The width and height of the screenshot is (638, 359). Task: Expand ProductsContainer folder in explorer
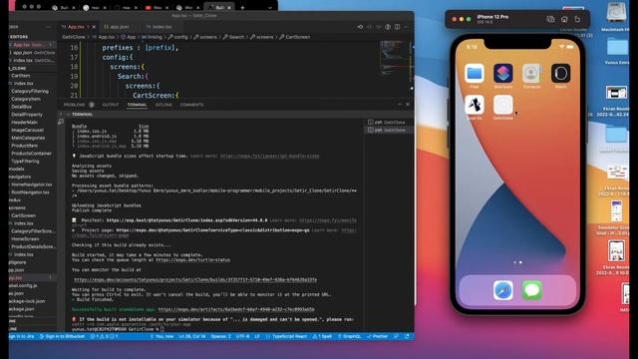32,154
